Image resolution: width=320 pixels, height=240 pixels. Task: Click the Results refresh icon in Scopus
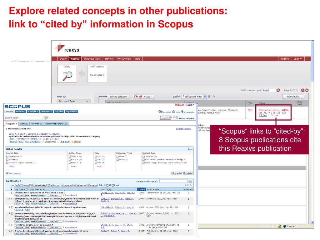[8, 181]
